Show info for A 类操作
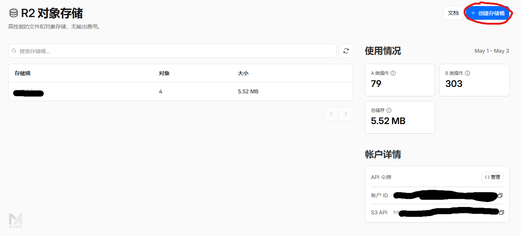The width and height of the screenshot is (521, 236). (x=393, y=73)
